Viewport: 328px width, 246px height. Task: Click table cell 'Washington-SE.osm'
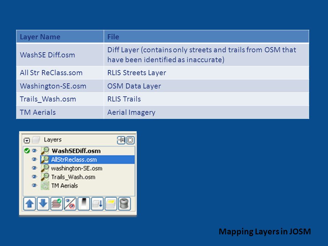coord(60,86)
